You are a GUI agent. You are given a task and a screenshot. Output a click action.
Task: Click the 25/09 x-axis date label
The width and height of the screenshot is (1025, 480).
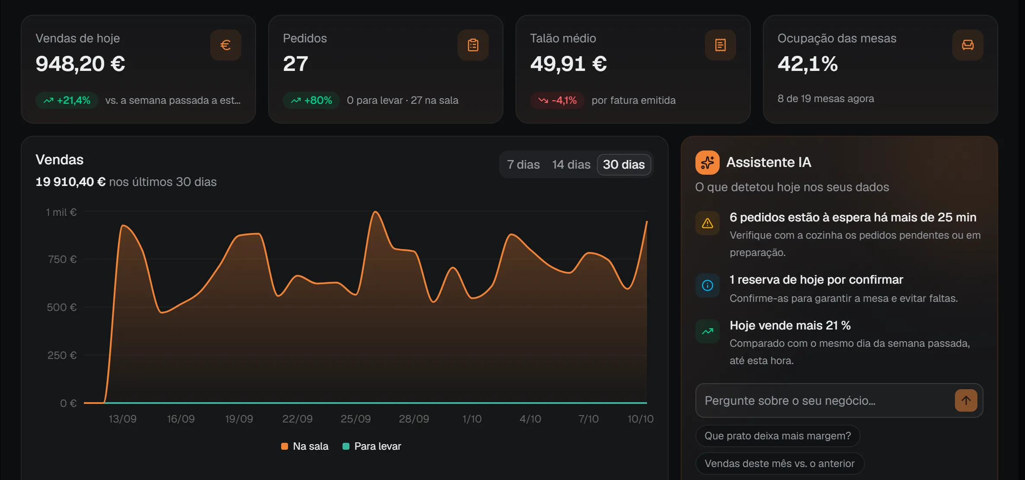[x=356, y=419]
